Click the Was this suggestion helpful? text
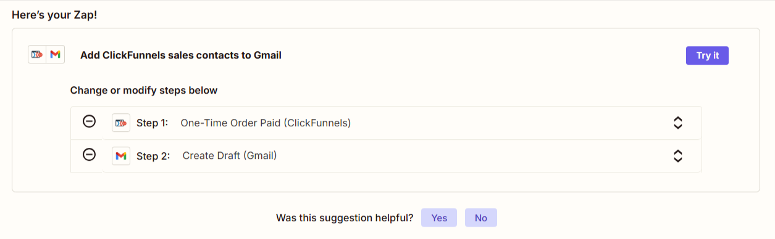775x239 pixels. pyautogui.click(x=345, y=217)
